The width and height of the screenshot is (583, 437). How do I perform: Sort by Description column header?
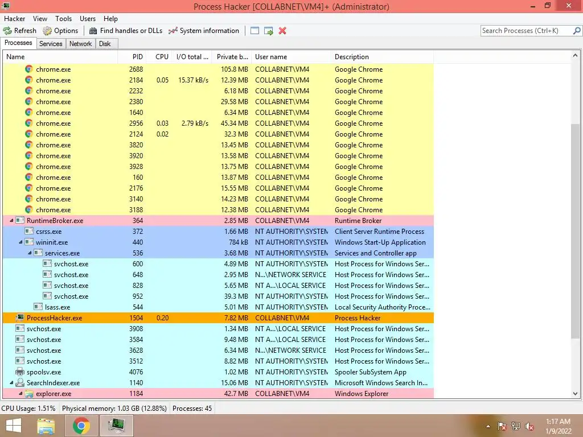click(382, 57)
